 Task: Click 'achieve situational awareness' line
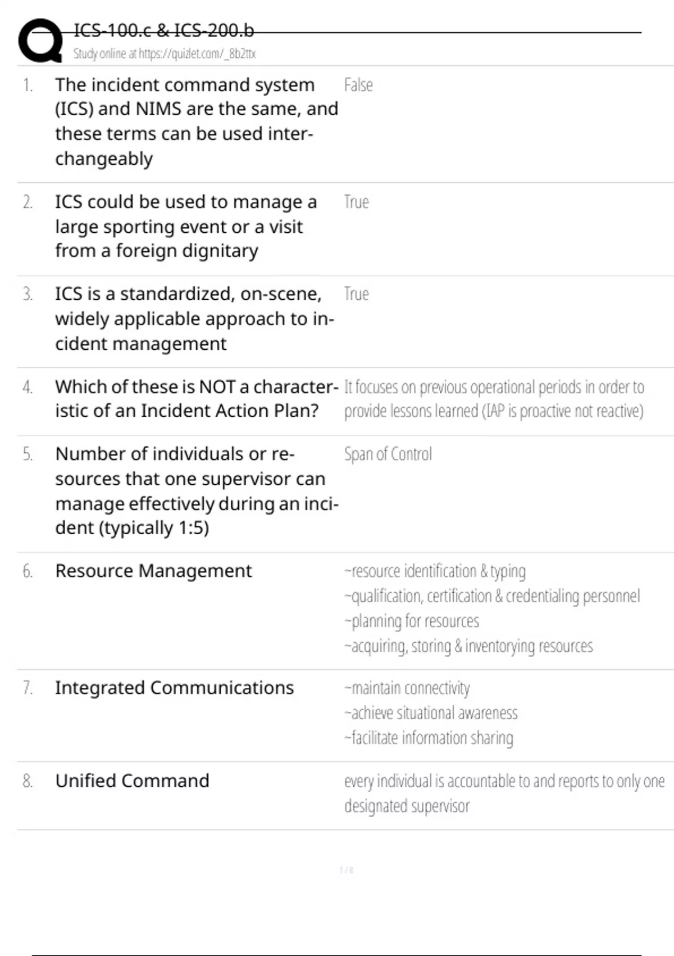click(431, 713)
